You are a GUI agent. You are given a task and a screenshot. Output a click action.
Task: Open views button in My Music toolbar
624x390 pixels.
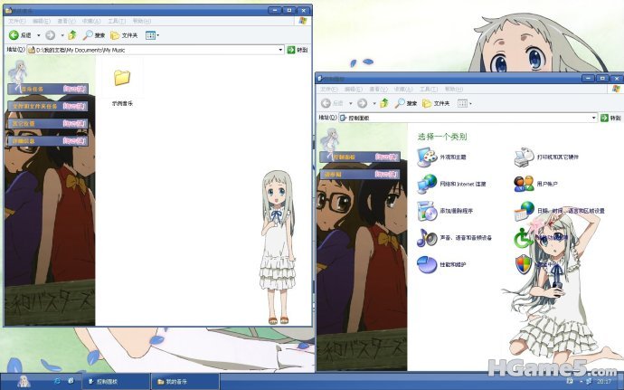[152, 35]
